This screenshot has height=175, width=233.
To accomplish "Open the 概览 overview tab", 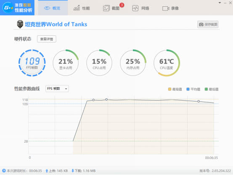I will [53, 8].
